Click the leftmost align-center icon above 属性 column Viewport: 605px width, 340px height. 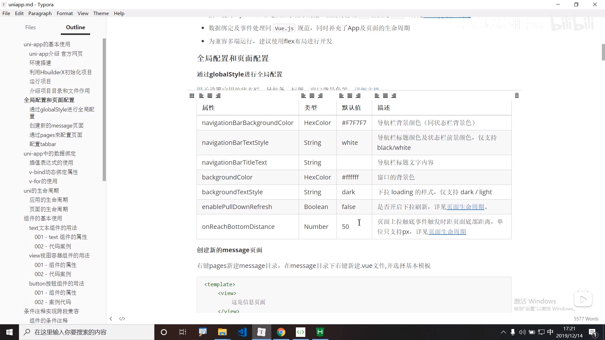(210, 96)
